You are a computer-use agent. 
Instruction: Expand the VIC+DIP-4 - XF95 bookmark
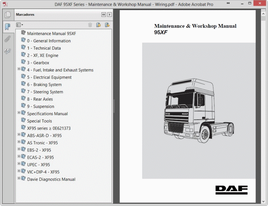(19, 171)
